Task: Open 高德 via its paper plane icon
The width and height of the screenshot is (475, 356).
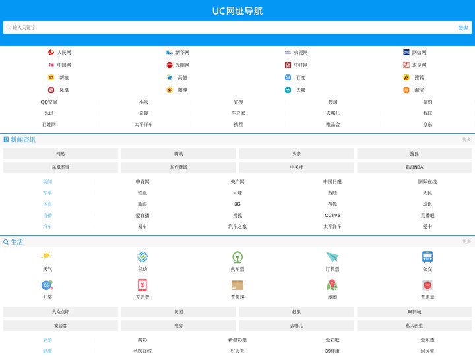Action: tap(170, 78)
